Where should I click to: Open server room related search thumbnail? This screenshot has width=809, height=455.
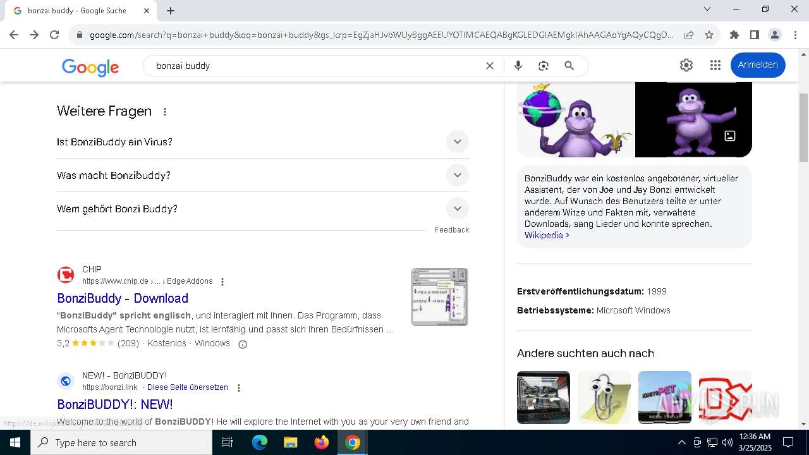(x=544, y=397)
